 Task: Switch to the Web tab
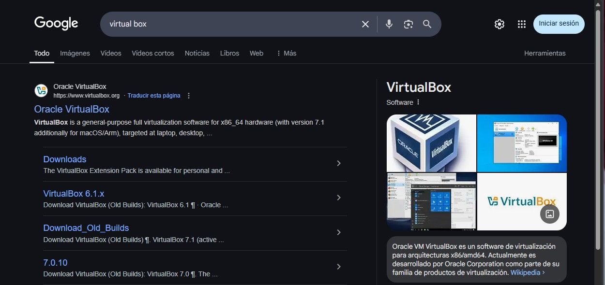(257, 53)
